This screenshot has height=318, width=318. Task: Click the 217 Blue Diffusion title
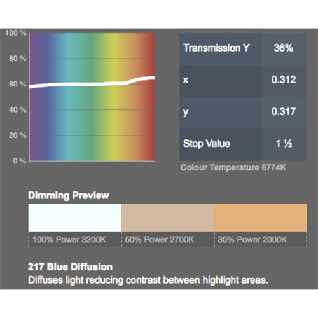tap(70, 266)
